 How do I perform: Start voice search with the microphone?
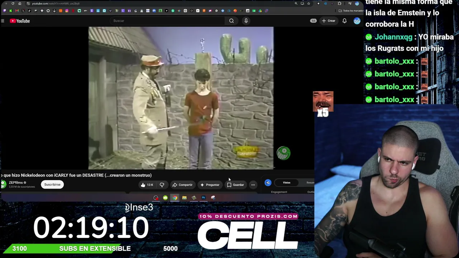[x=246, y=21]
